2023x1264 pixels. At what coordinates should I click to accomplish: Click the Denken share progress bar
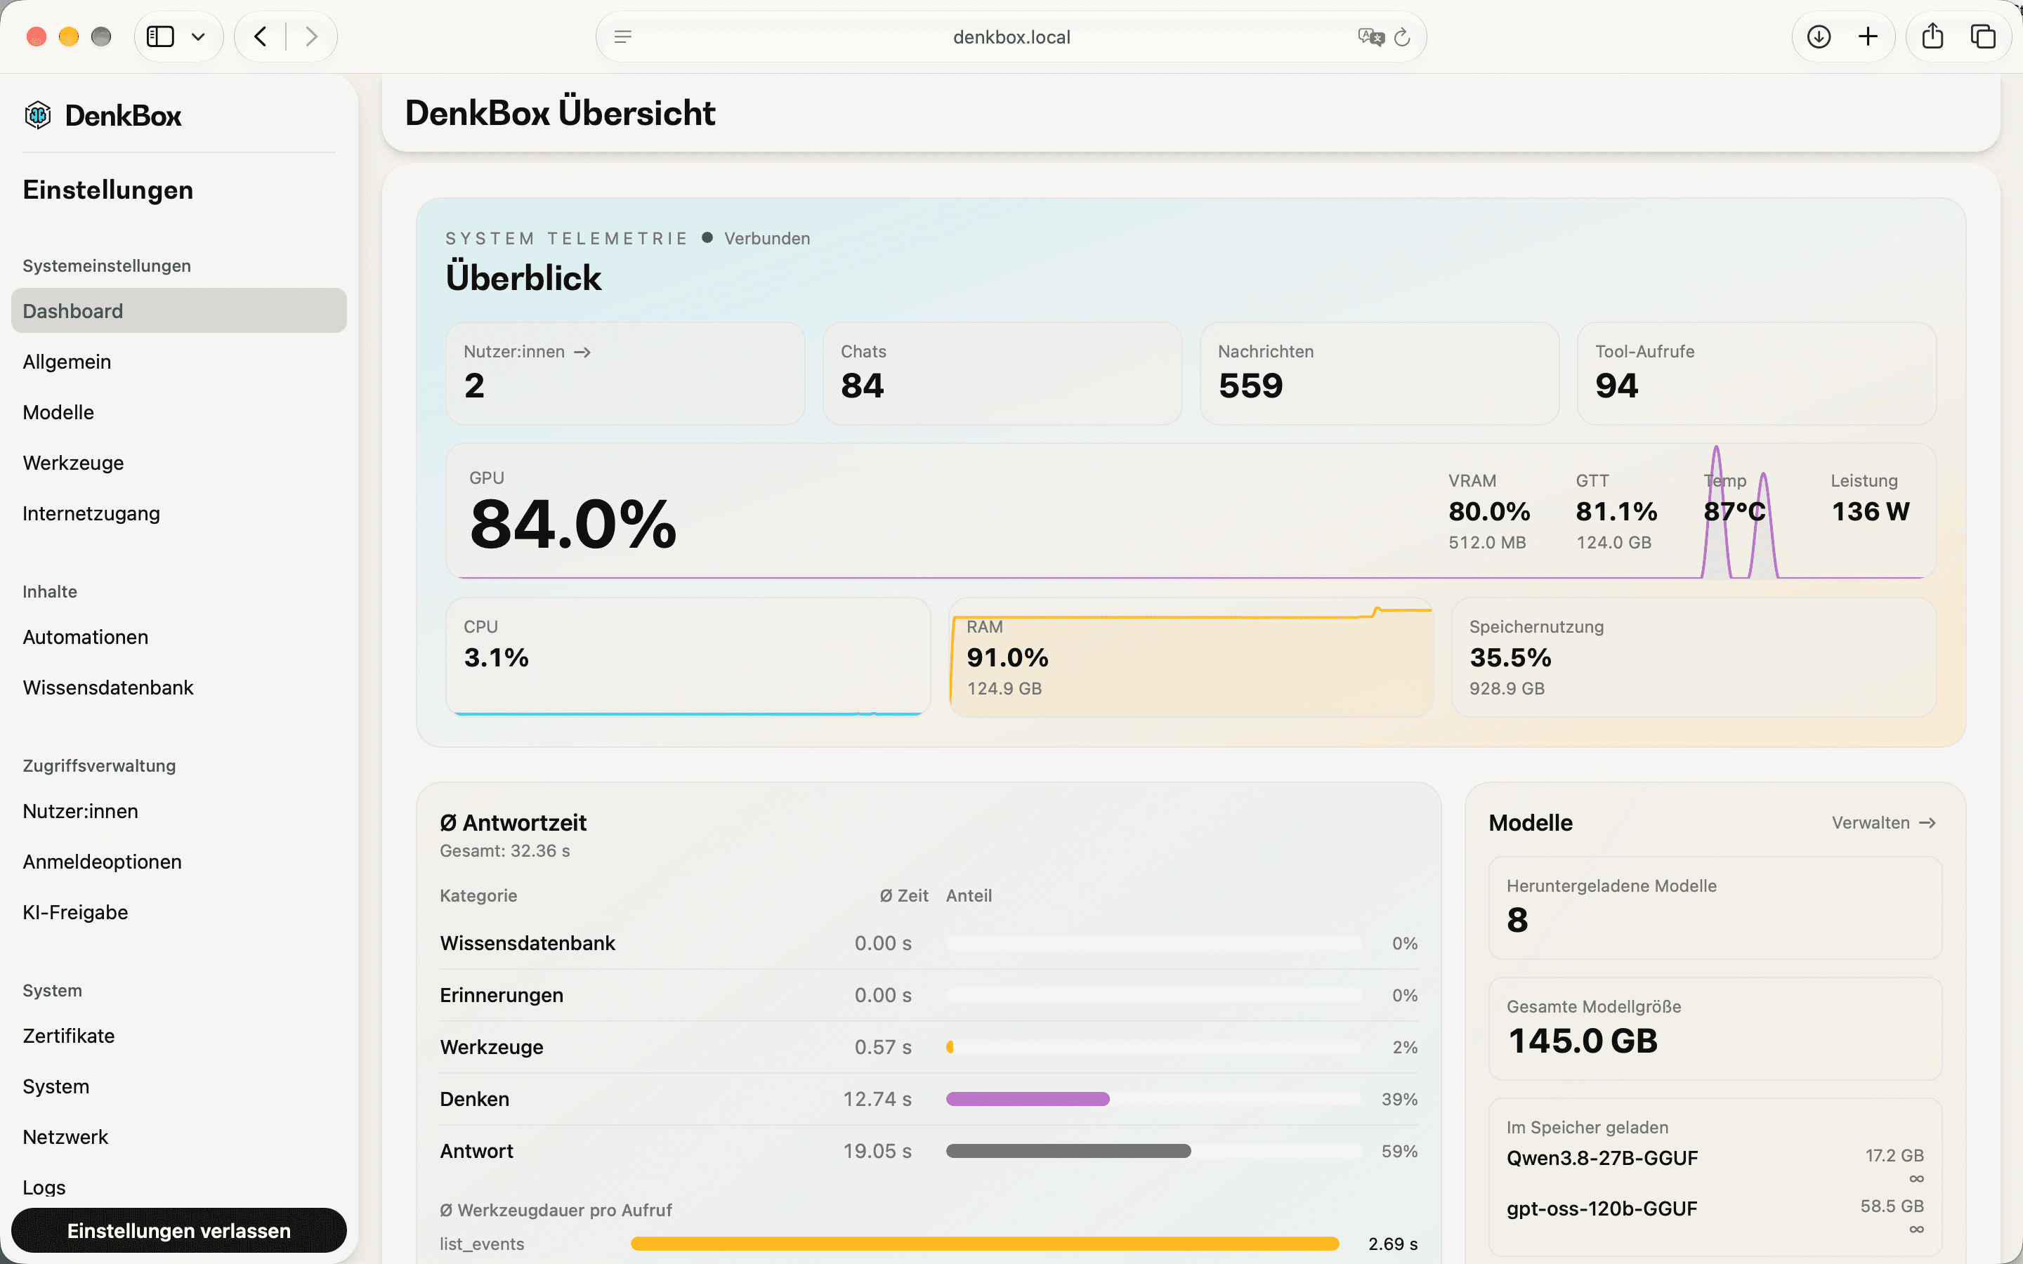pyautogui.click(x=1153, y=1099)
